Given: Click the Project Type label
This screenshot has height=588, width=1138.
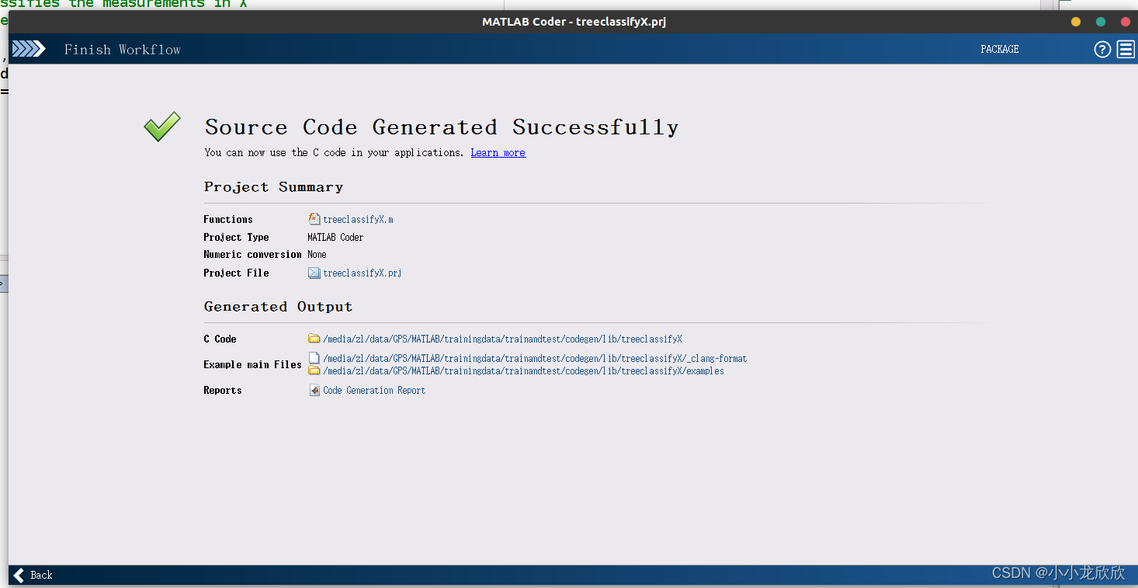Looking at the screenshot, I should pos(236,238).
